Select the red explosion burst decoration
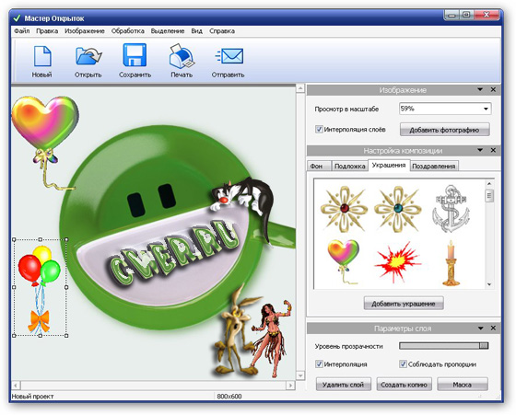Viewport: 516px width, 415px height. [397, 262]
